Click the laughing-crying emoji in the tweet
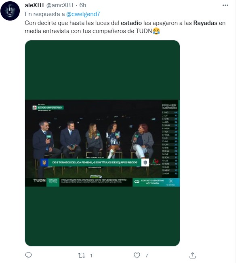Screen dimensions: 248x263 156,31
